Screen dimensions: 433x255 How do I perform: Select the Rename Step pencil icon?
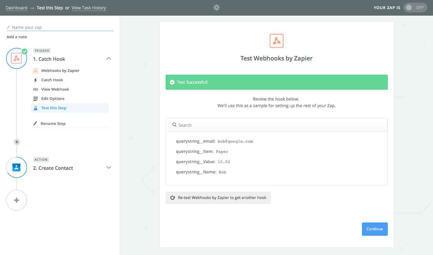pyautogui.click(x=35, y=123)
